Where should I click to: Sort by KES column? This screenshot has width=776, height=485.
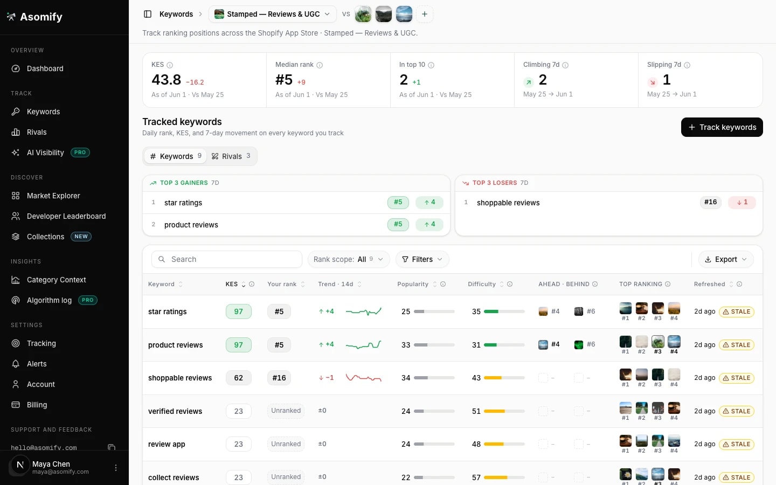coord(235,284)
